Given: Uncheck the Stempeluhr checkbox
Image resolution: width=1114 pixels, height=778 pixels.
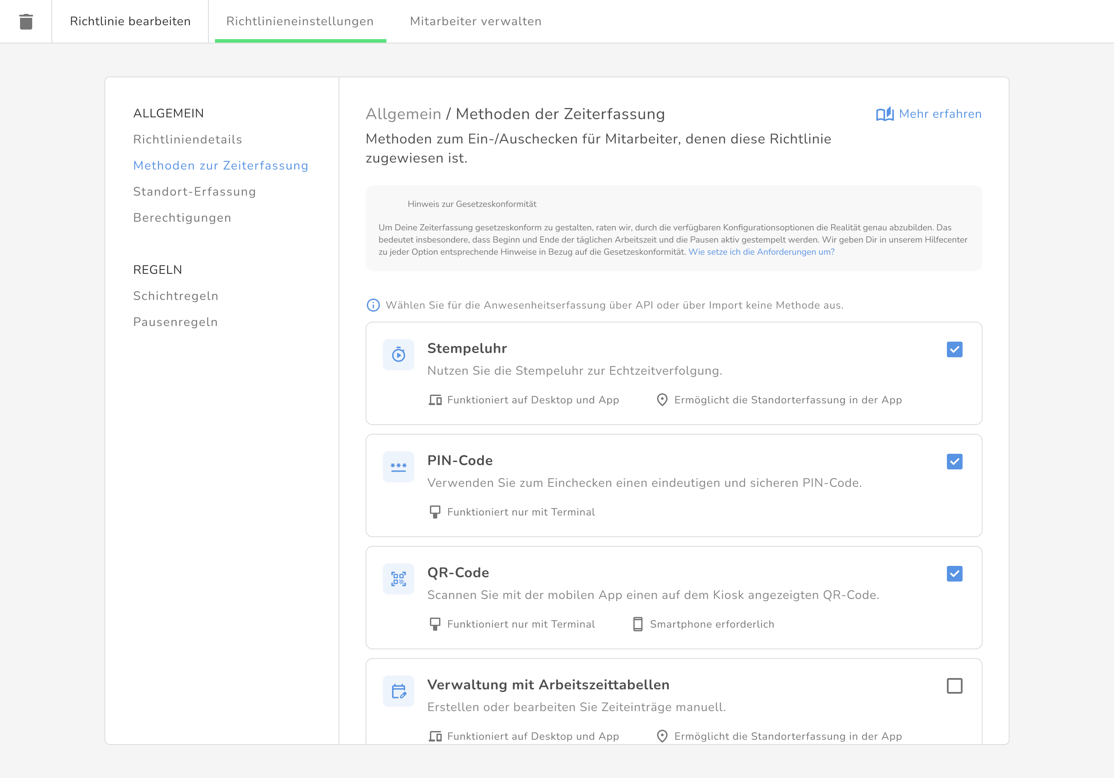Looking at the screenshot, I should click(x=954, y=349).
